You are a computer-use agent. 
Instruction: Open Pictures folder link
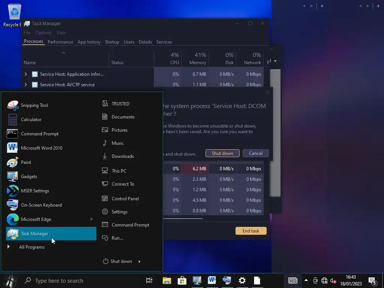(x=115, y=130)
